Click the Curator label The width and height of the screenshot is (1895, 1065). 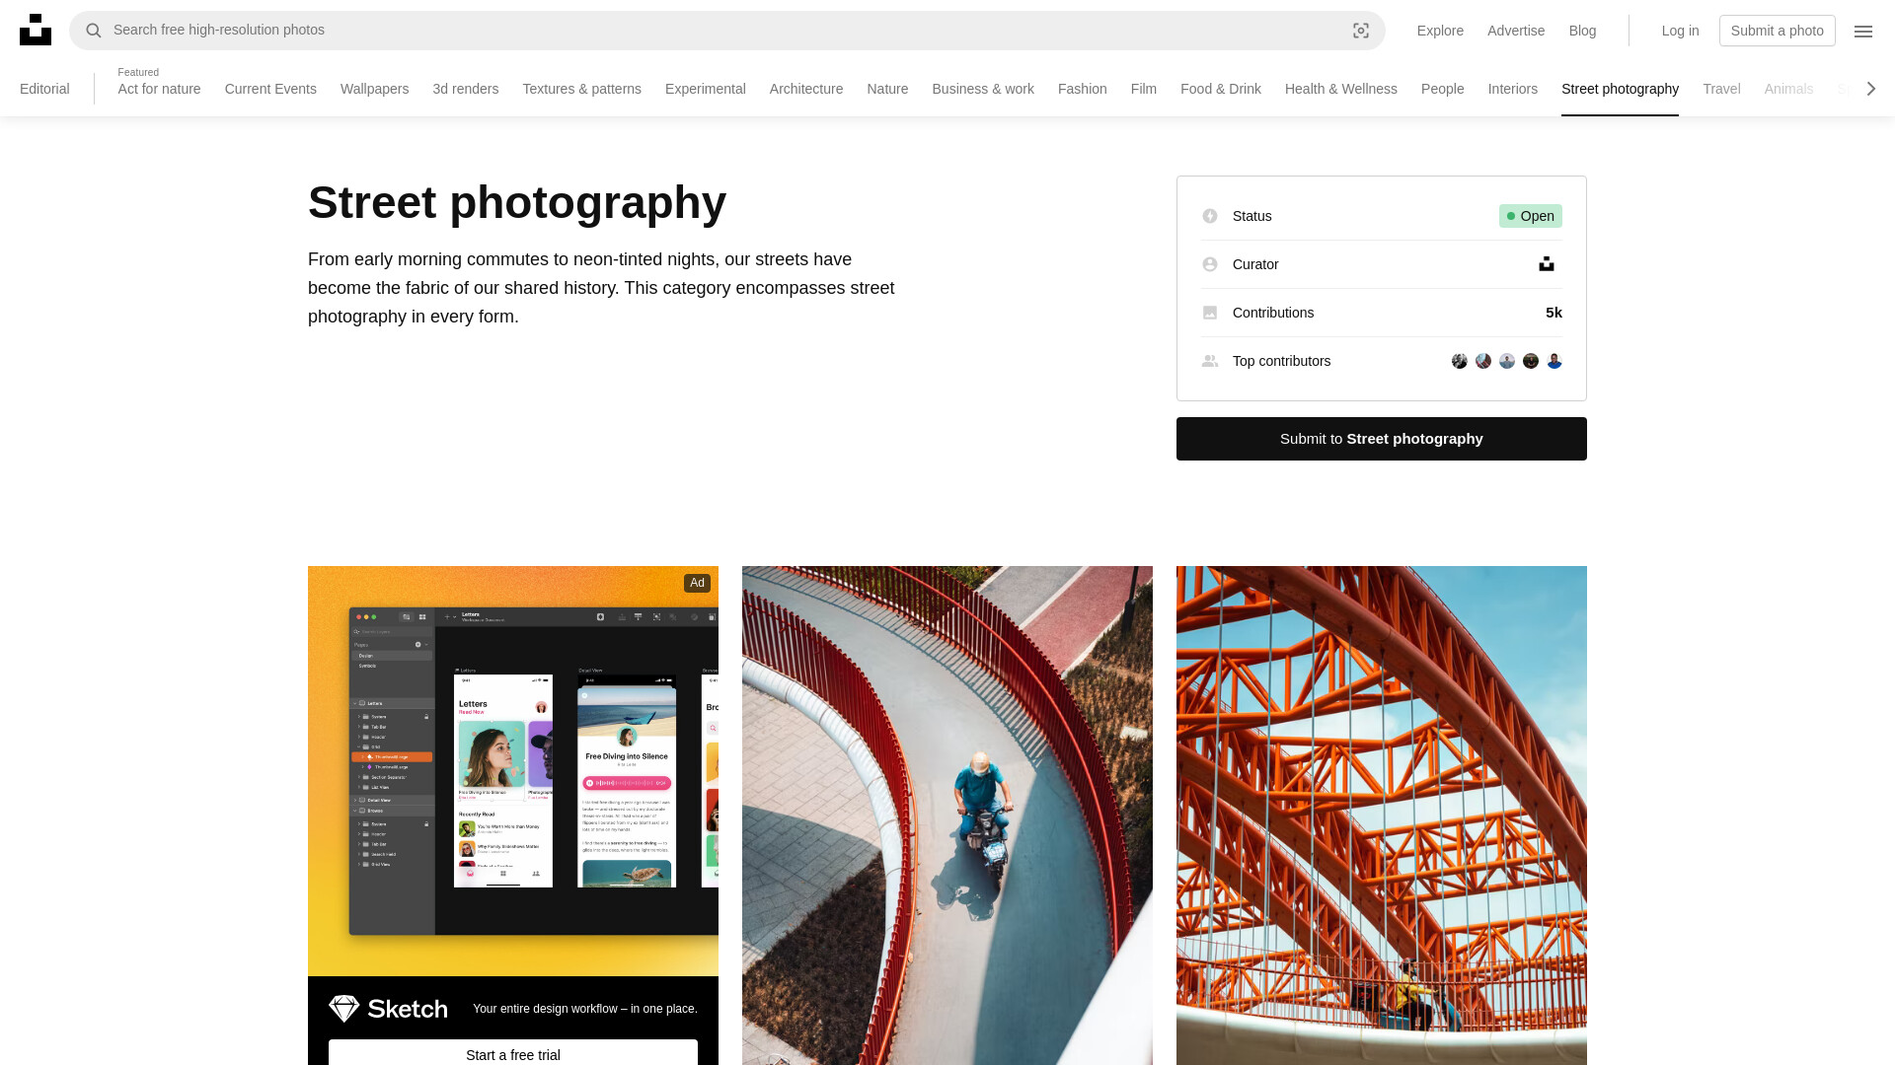[1255, 264]
